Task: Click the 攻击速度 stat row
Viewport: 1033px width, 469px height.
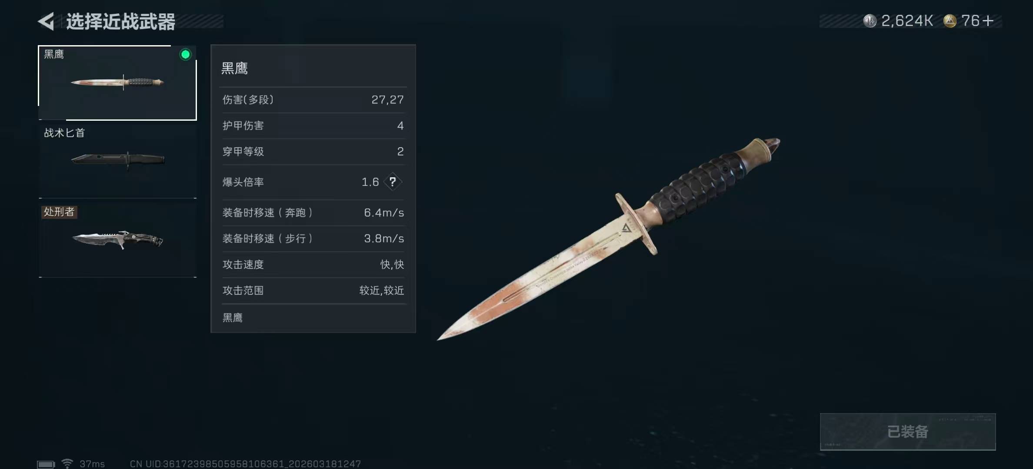Action: pyautogui.click(x=313, y=264)
